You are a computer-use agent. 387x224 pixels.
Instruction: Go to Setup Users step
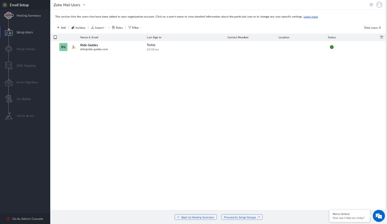click(x=25, y=32)
